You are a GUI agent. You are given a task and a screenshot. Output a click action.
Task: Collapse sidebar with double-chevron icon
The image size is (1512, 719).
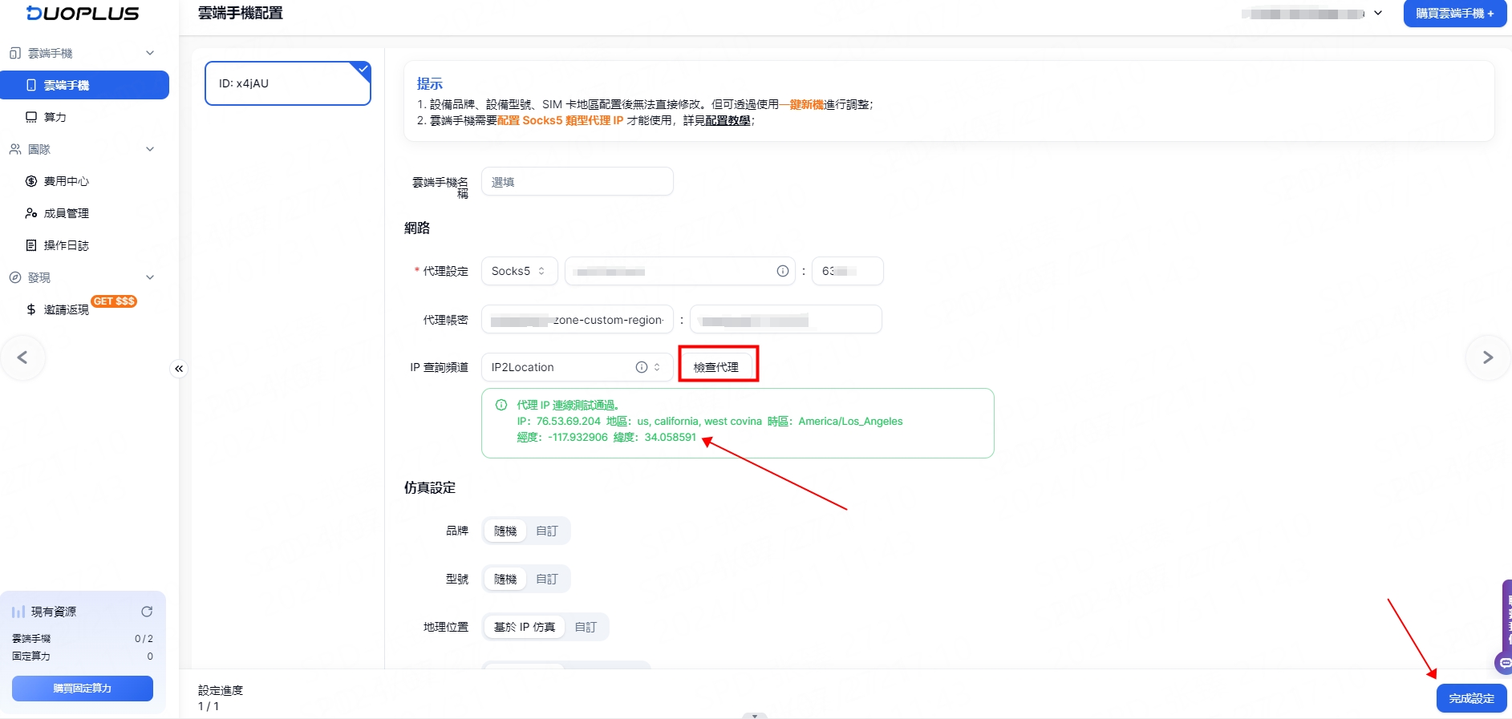coord(179,369)
